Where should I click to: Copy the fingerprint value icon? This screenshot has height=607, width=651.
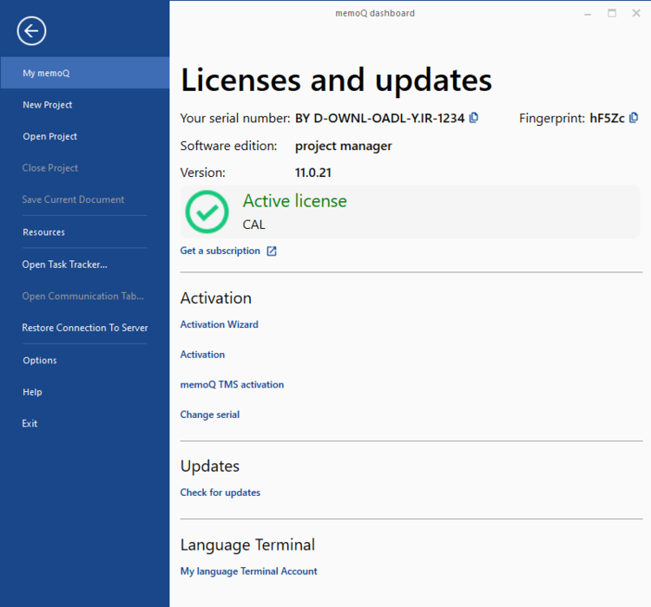(x=634, y=118)
